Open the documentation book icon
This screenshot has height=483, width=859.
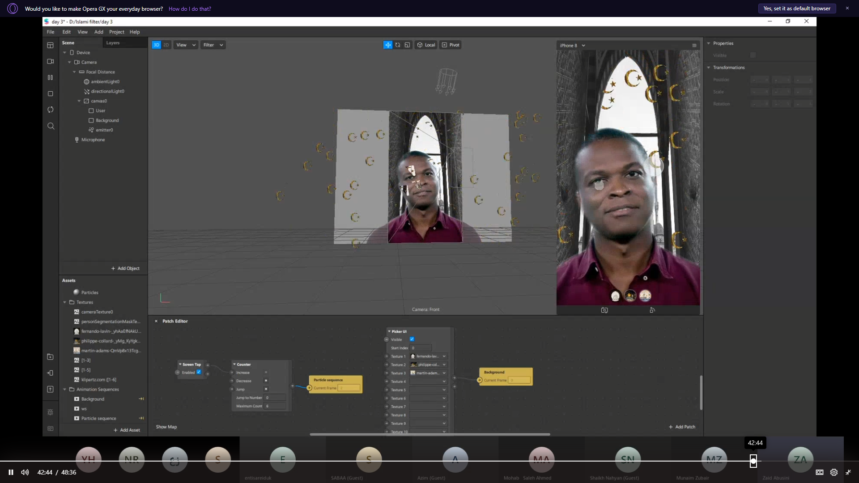(51, 428)
